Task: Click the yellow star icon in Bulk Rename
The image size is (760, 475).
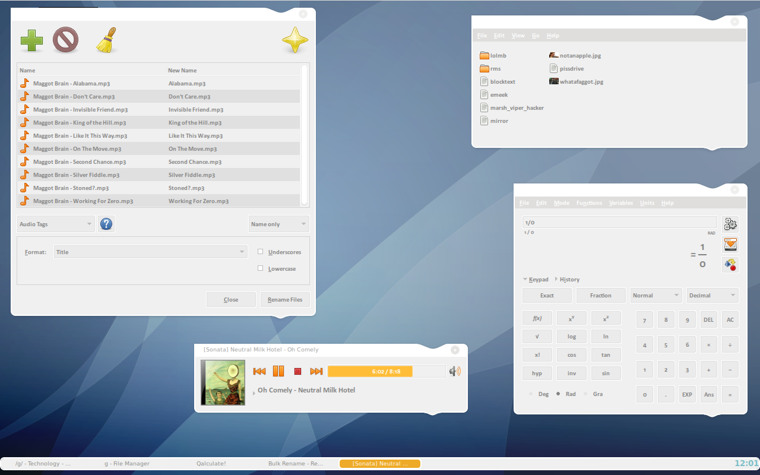Action: tap(295, 40)
